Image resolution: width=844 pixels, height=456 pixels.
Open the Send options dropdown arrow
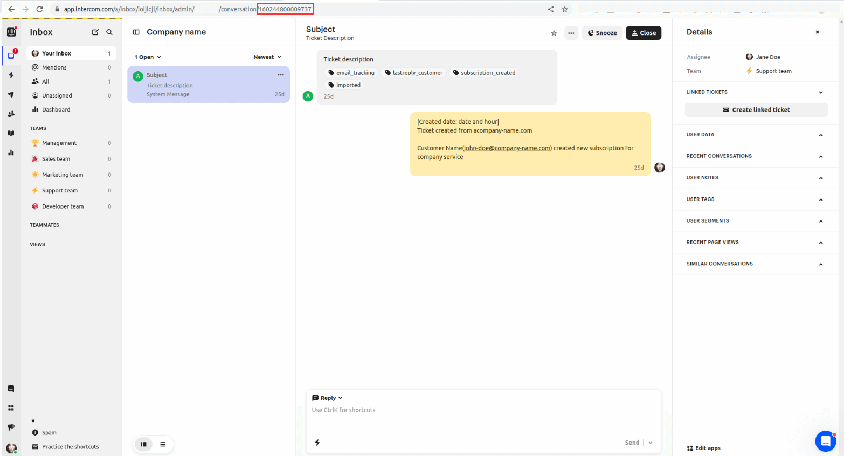651,443
